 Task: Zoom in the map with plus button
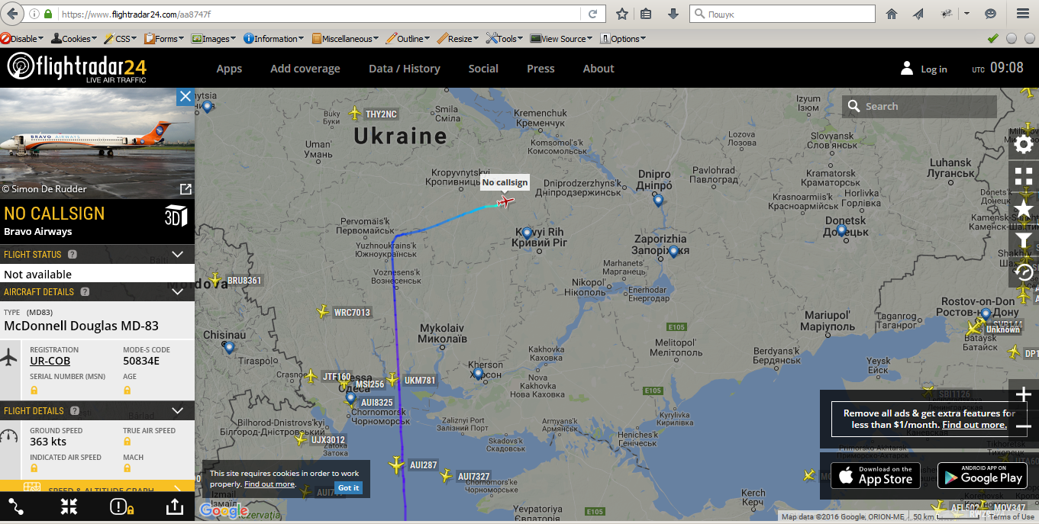(x=1024, y=394)
